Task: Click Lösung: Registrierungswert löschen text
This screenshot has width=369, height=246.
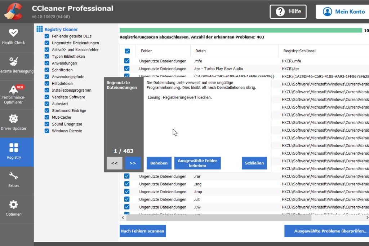Action: tap(180, 97)
